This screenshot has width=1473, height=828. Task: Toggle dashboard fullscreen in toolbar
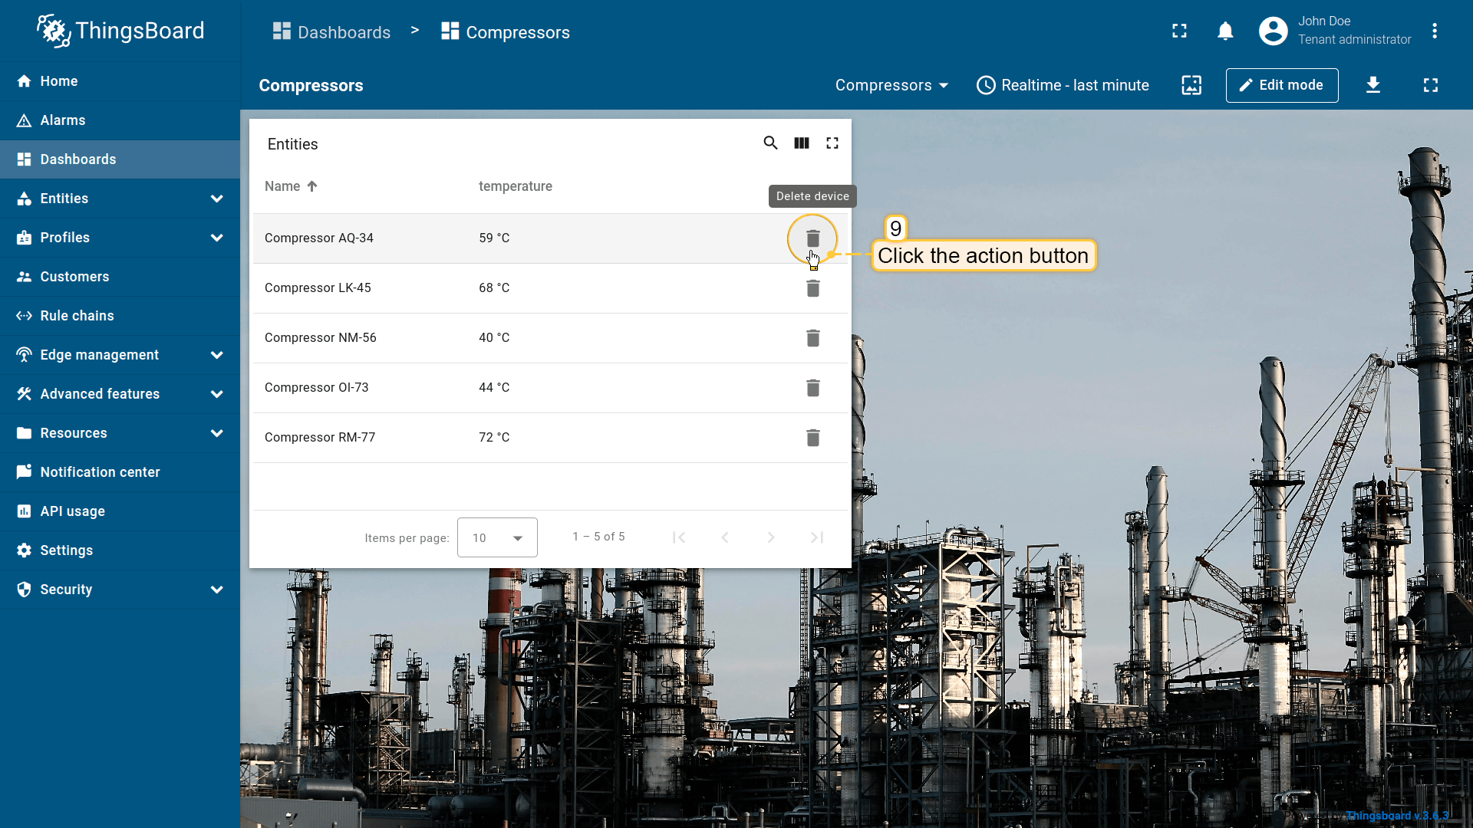click(x=1430, y=85)
